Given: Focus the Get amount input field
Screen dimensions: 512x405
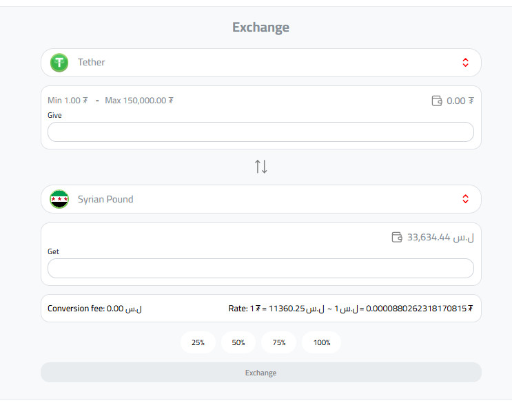Looking at the screenshot, I should (x=260, y=269).
